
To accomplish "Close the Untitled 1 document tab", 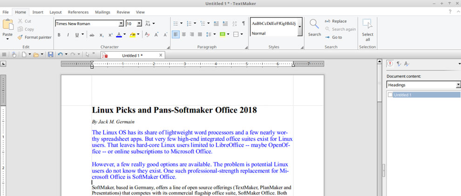I will (161, 55).
